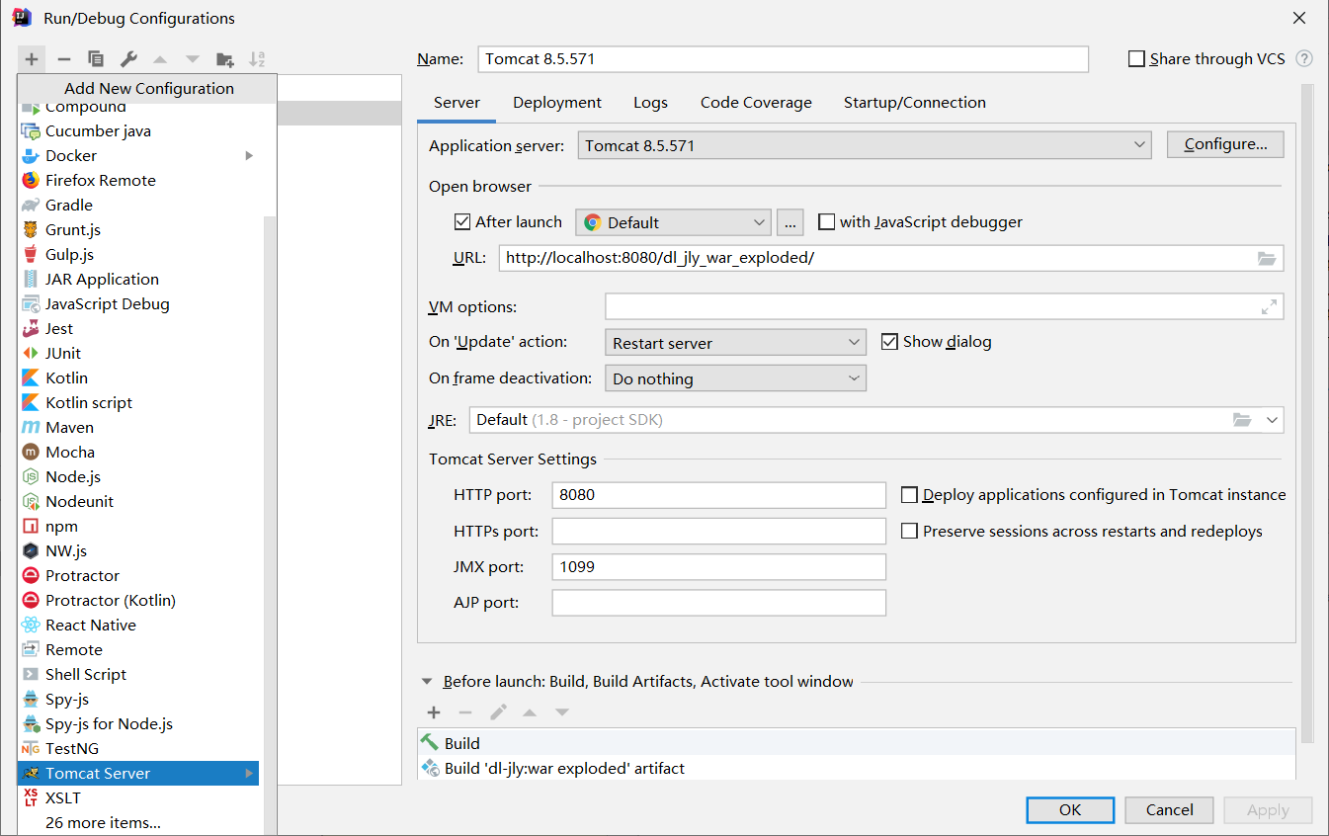Image resolution: width=1329 pixels, height=836 pixels.
Task: Open Tomcat Server submenu
Action: pyautogui.click(x=138, y=773)
